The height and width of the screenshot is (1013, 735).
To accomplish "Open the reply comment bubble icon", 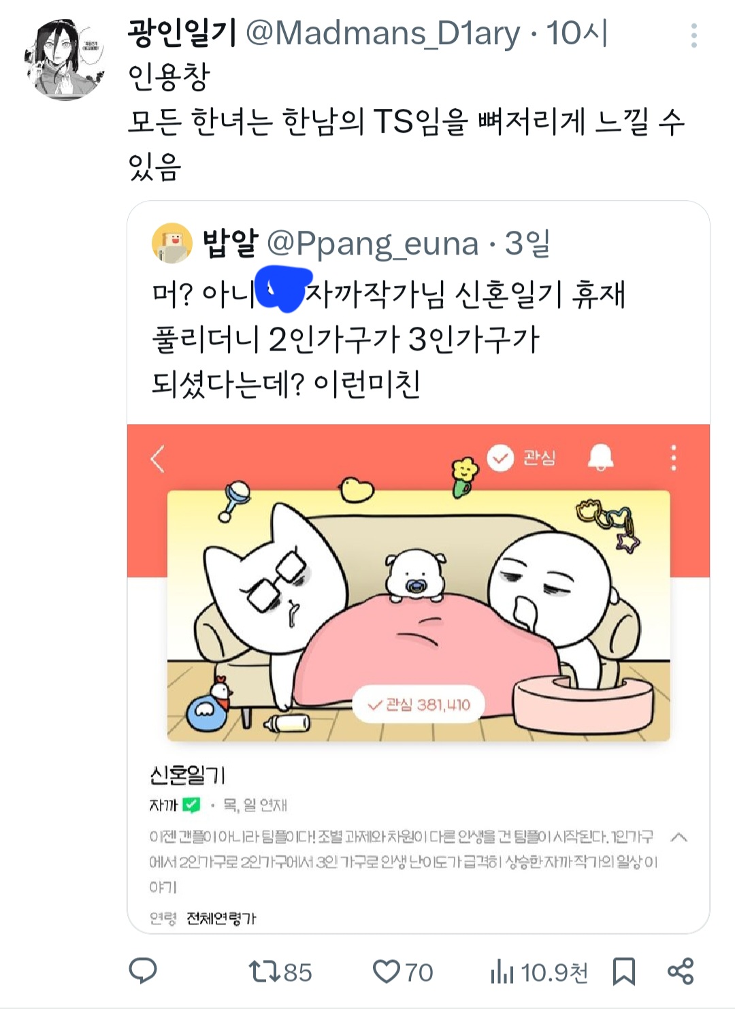I will point(143,971).
